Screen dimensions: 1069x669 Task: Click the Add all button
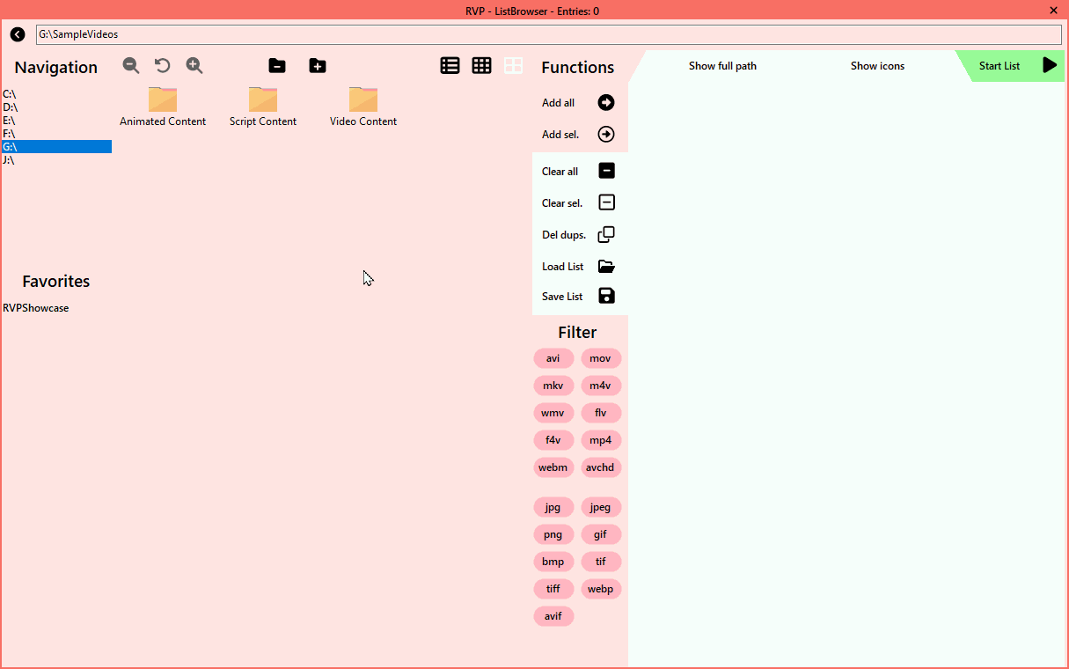(x=579, y=103)
